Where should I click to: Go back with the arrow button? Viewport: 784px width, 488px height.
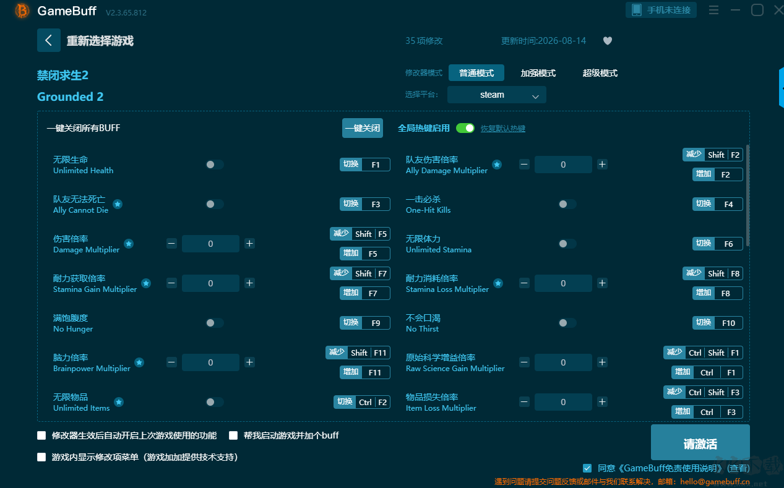tap(49, 40)
